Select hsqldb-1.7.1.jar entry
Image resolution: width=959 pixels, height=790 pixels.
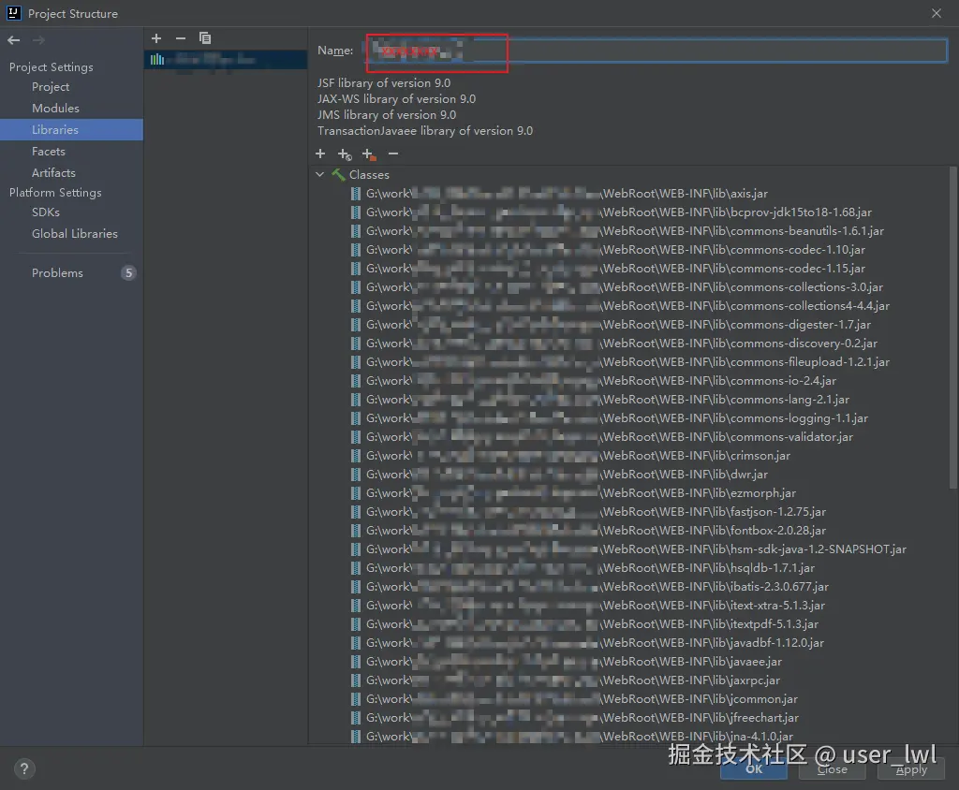tap(583, 568)
